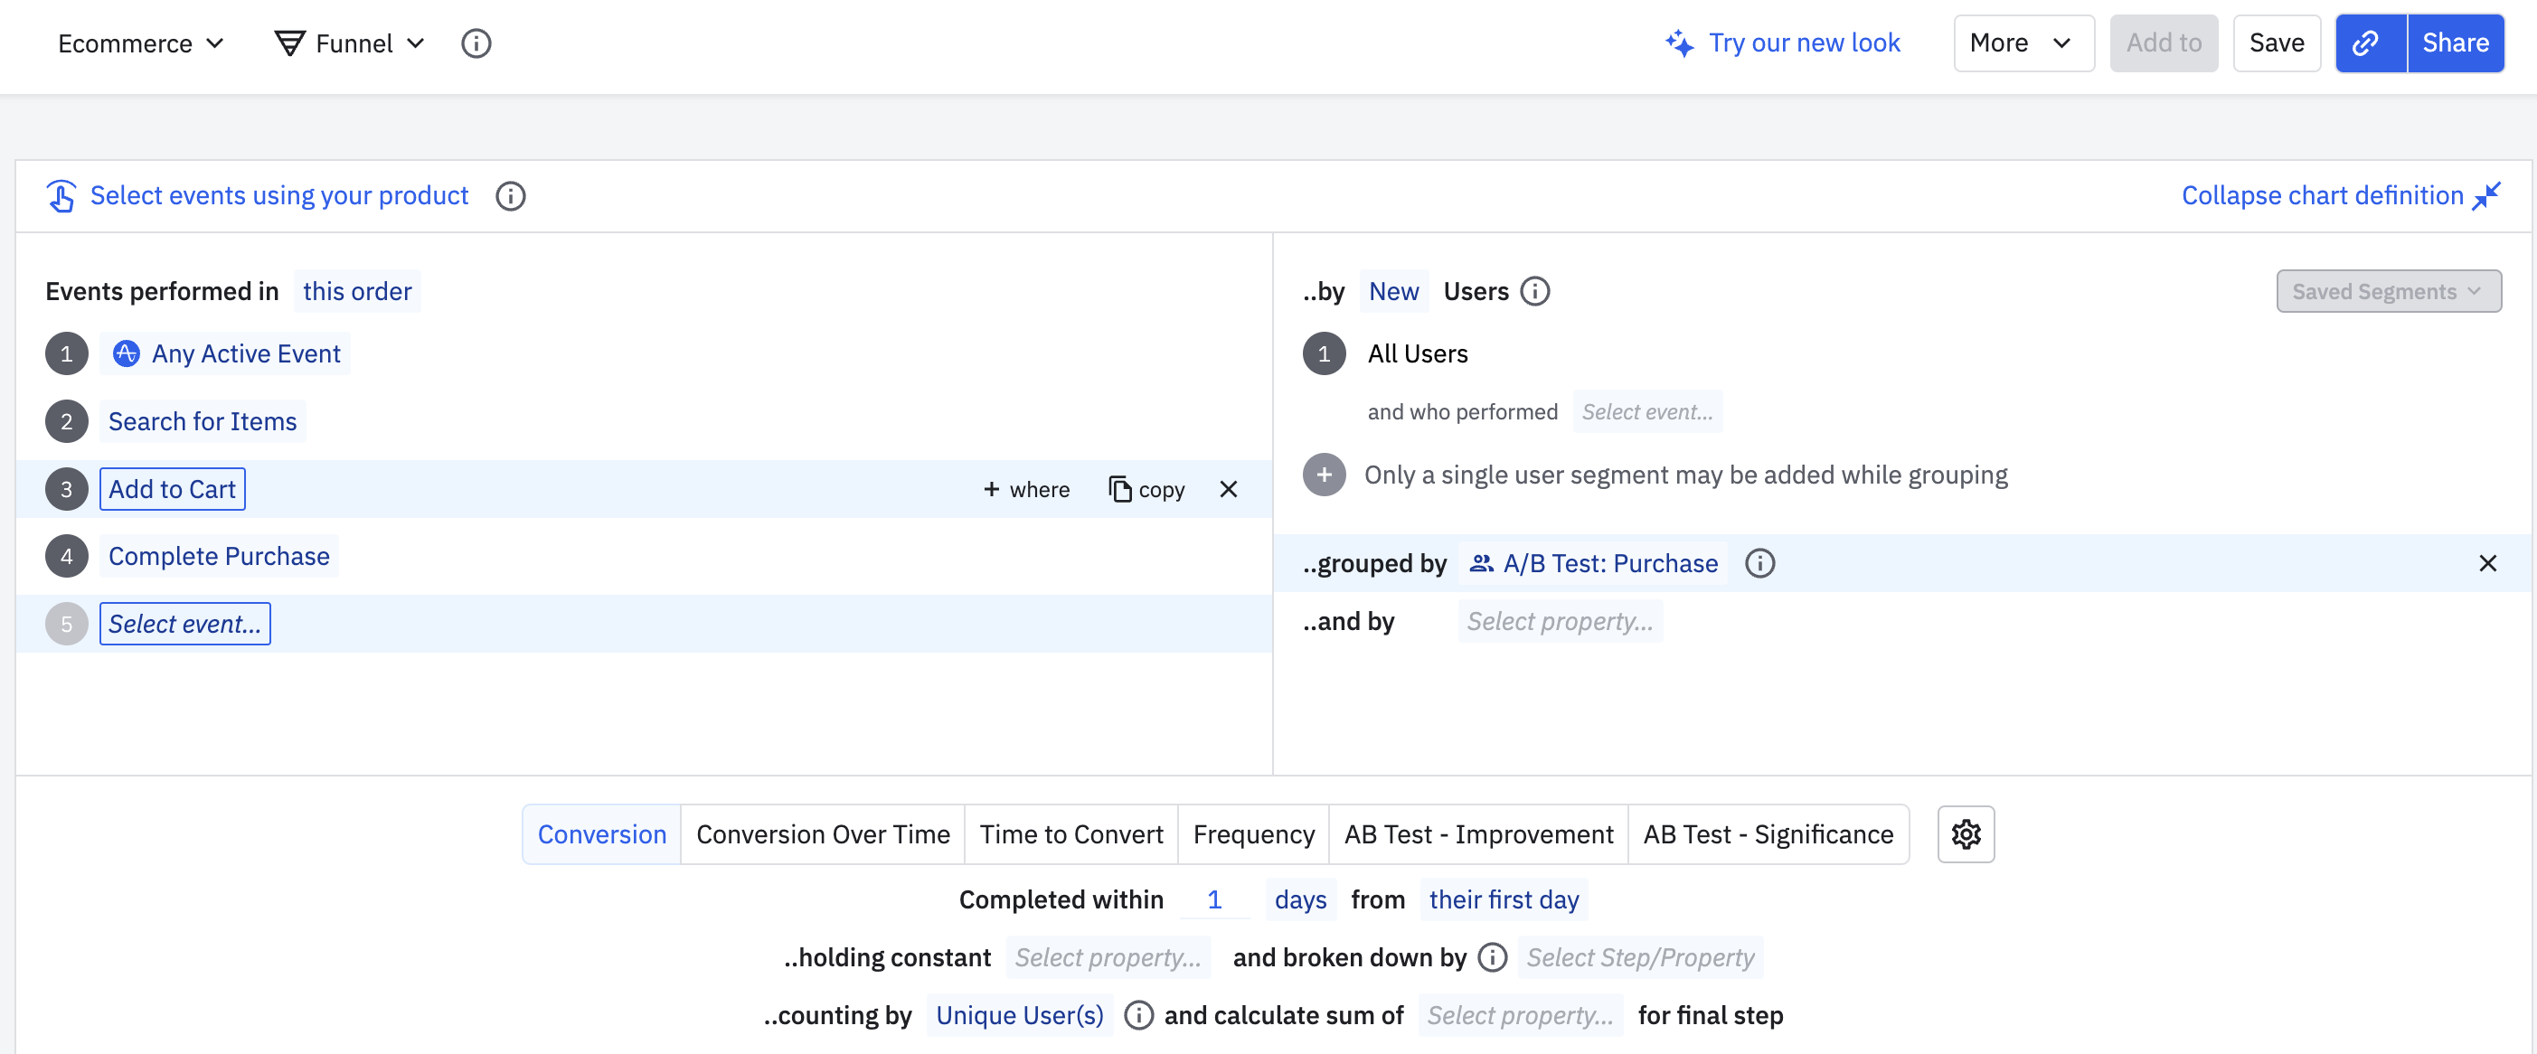The width and height of the screenshot is (2537, 1054).
Task: Click info icon beside Users label
Action: click(x=1534, y=292)
